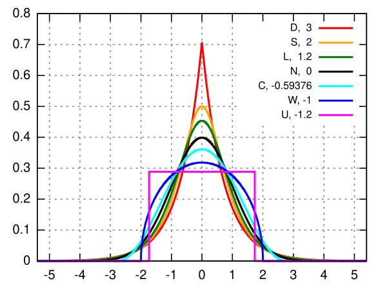This screenshot has height=290, width=387.
Task: Click the blue curve's left base at the axis
Action: pyautogui.click(x=141, y=258)
